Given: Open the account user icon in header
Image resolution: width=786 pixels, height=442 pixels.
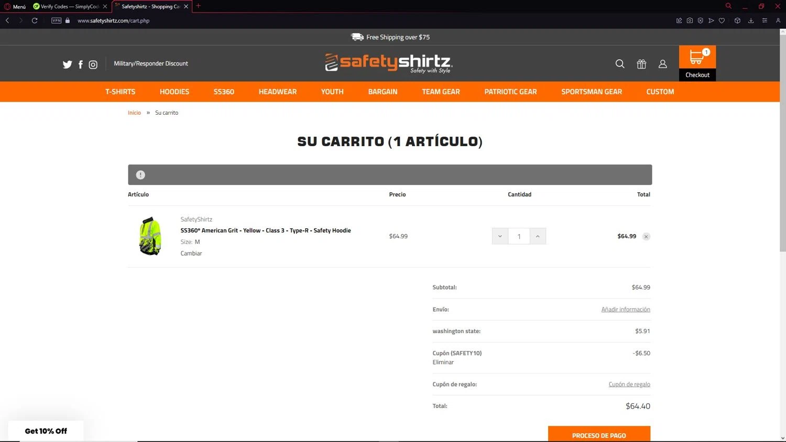Looking at the screenshot, I should tap(662, 64).
